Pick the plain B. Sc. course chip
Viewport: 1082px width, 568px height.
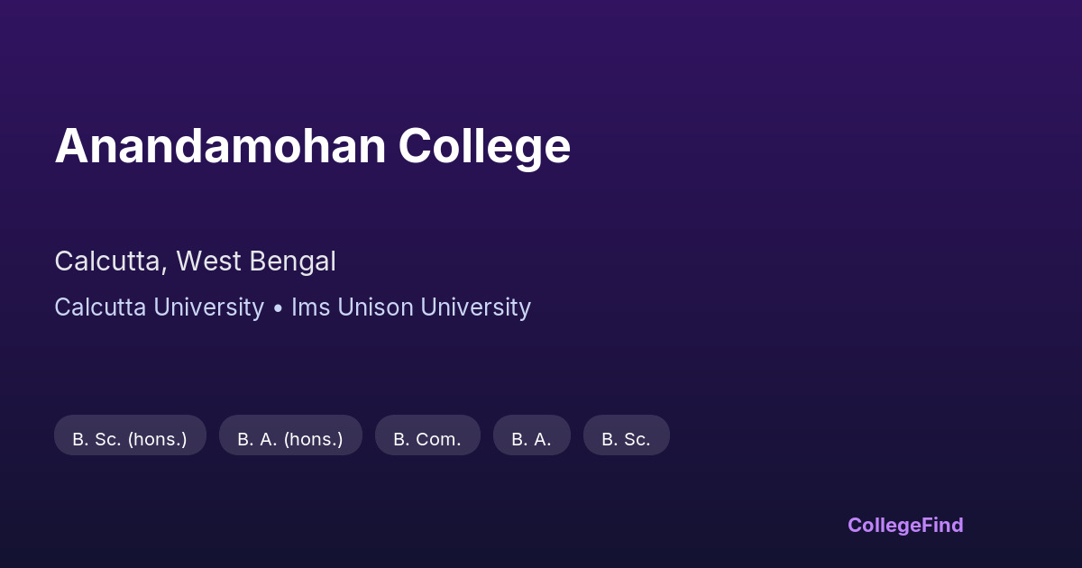click(x=626, y=439)
